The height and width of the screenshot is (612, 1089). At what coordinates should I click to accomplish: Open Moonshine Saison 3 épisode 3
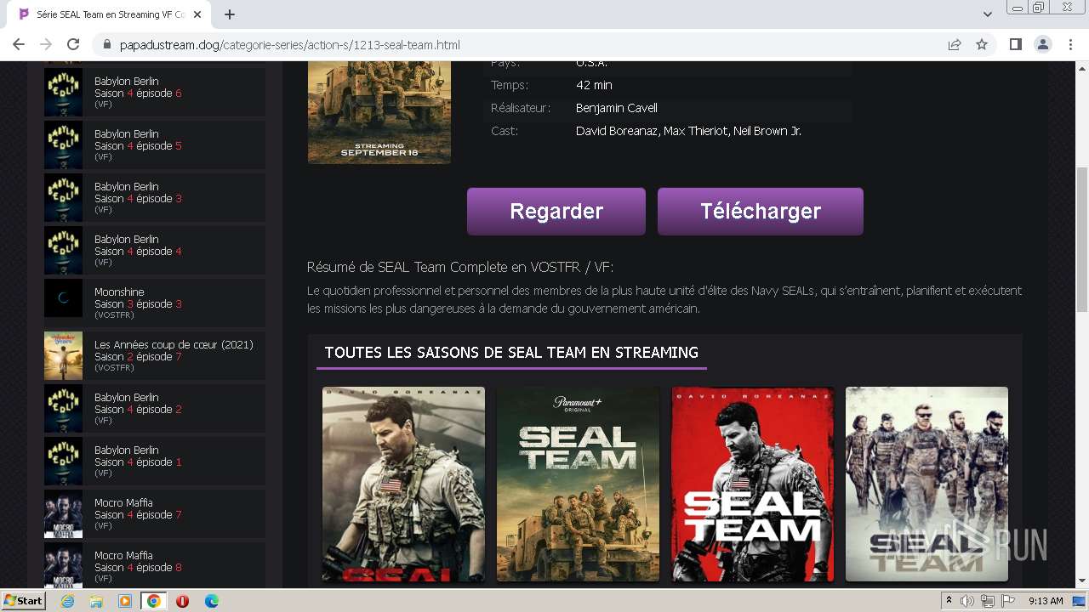[x=155, y=303]
